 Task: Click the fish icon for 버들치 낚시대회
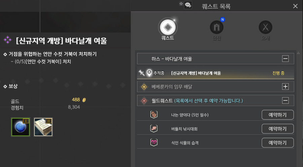coord(154,128)
